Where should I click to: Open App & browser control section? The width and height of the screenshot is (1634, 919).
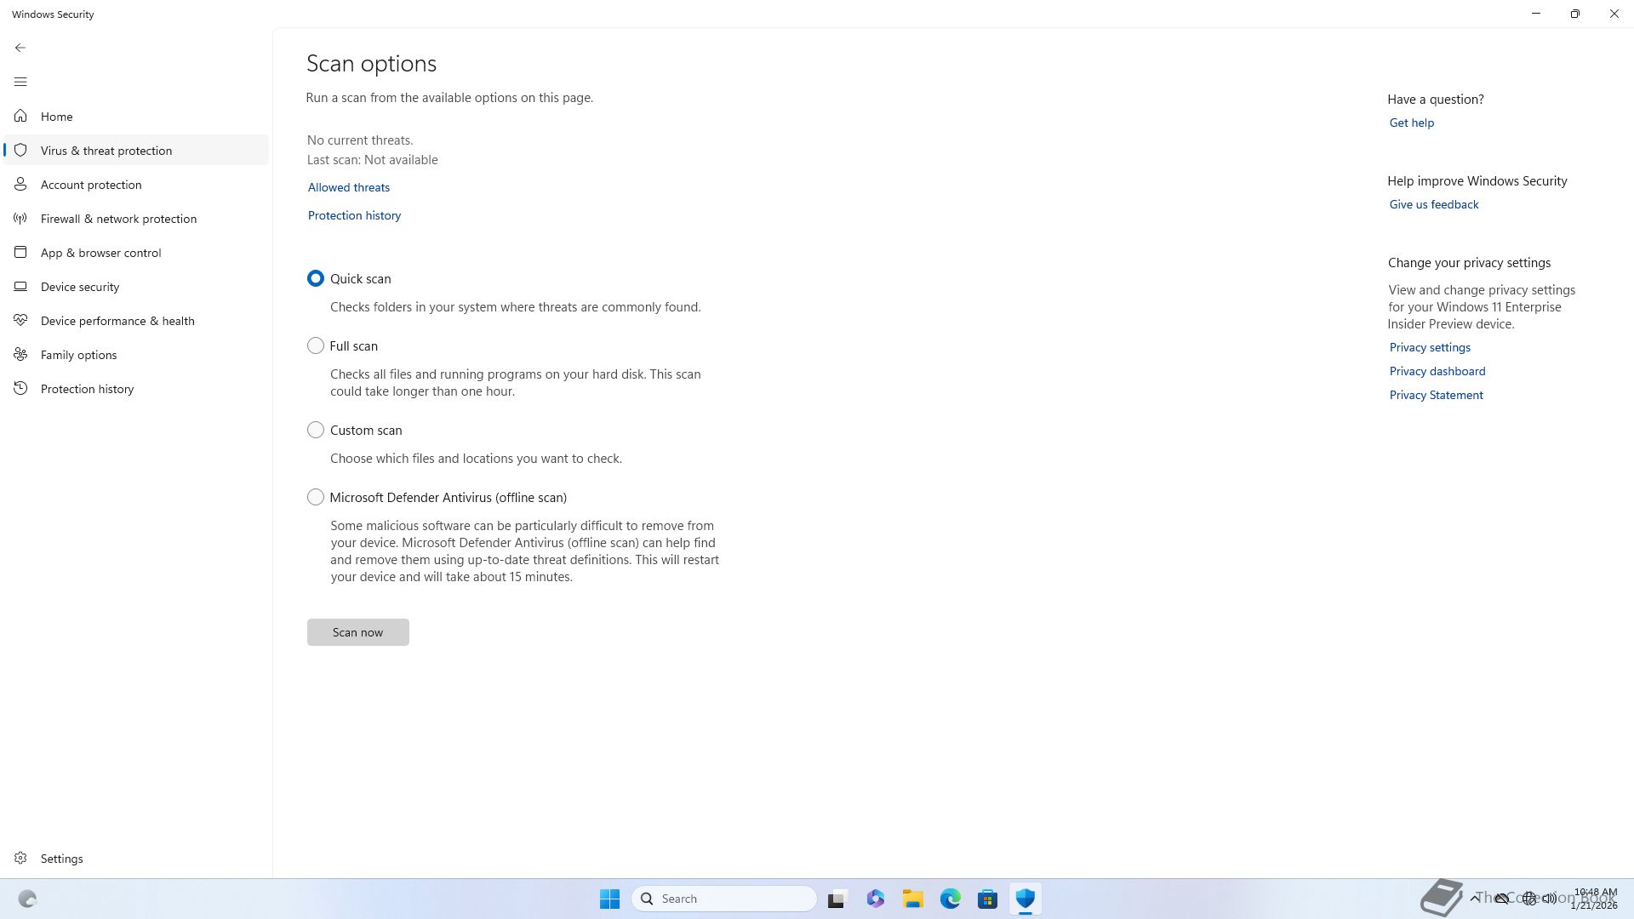coord(100,253)
